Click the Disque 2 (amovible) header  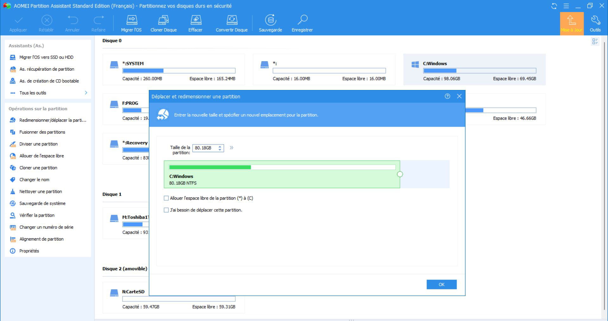coord(125,269)
